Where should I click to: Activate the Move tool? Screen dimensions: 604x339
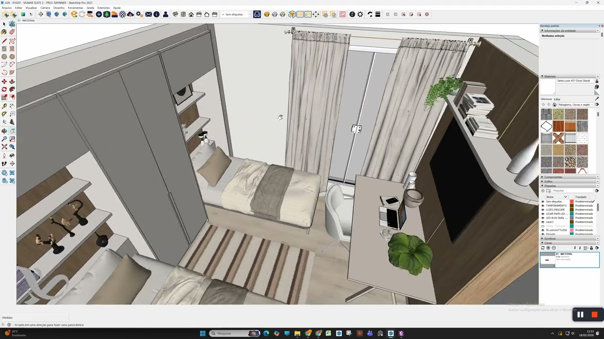tap(4, 81)
